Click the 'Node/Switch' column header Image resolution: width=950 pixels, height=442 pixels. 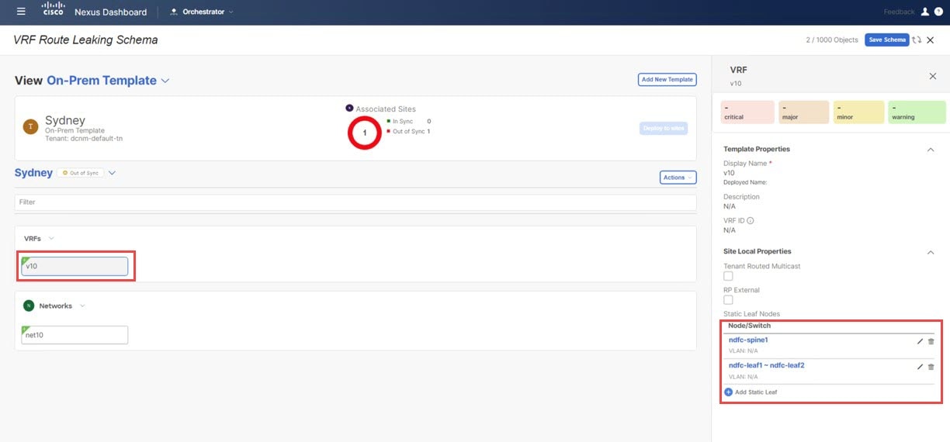749,326
